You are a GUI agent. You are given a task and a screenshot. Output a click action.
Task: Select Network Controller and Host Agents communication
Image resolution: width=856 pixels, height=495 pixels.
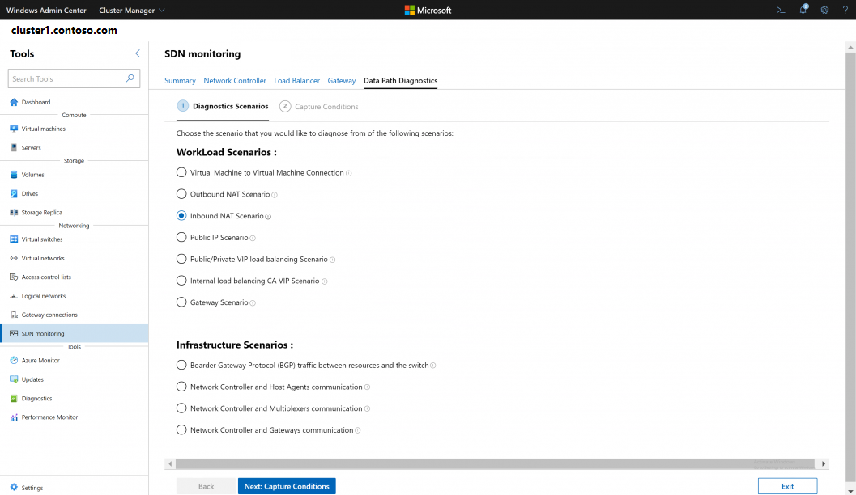point(181,387)
